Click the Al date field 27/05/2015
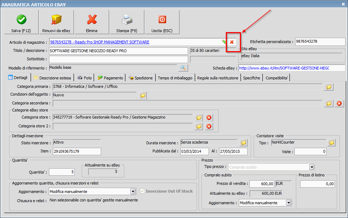Screen dimensions: 348x218 pyautogui.click(x=233, y=151)
